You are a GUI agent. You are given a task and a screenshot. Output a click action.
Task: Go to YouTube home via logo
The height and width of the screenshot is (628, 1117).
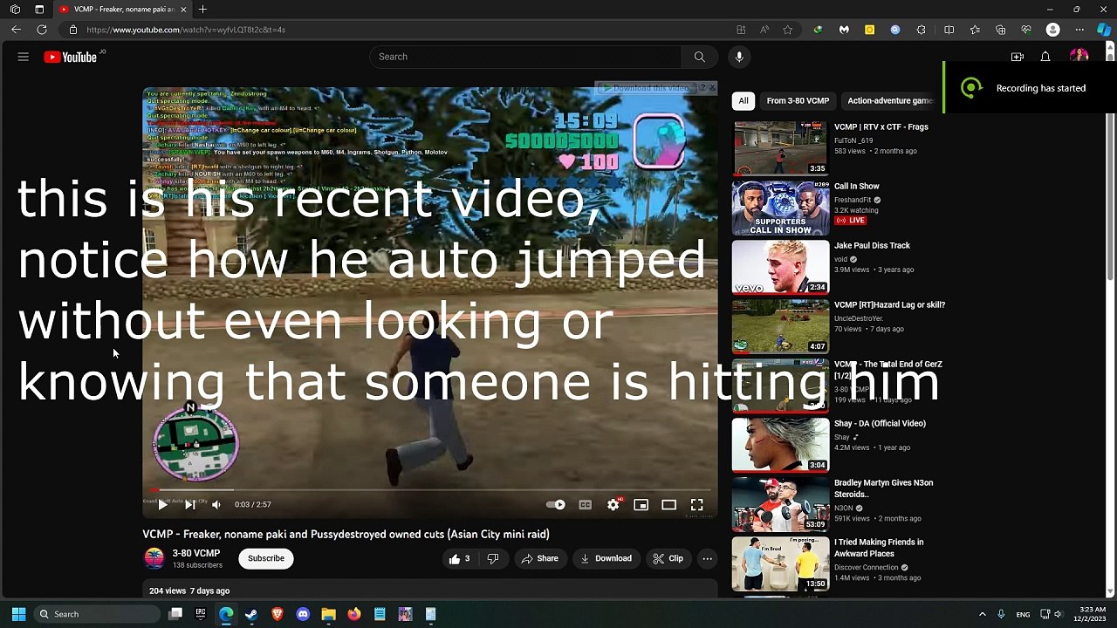pos(71,58)
